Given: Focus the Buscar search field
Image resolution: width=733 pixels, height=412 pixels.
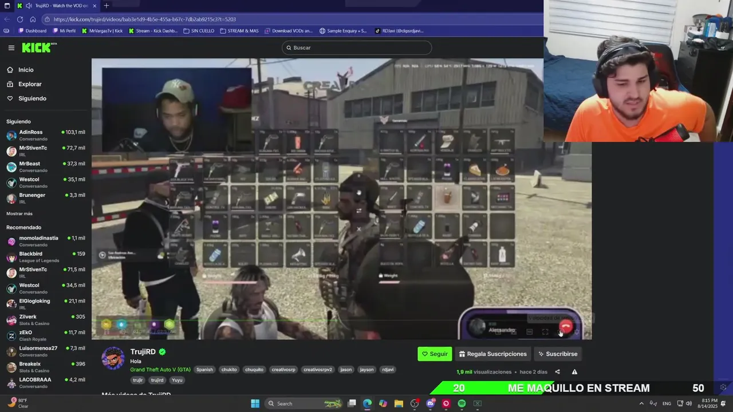Looking at the screenshot, I should [x=356, y=47].
